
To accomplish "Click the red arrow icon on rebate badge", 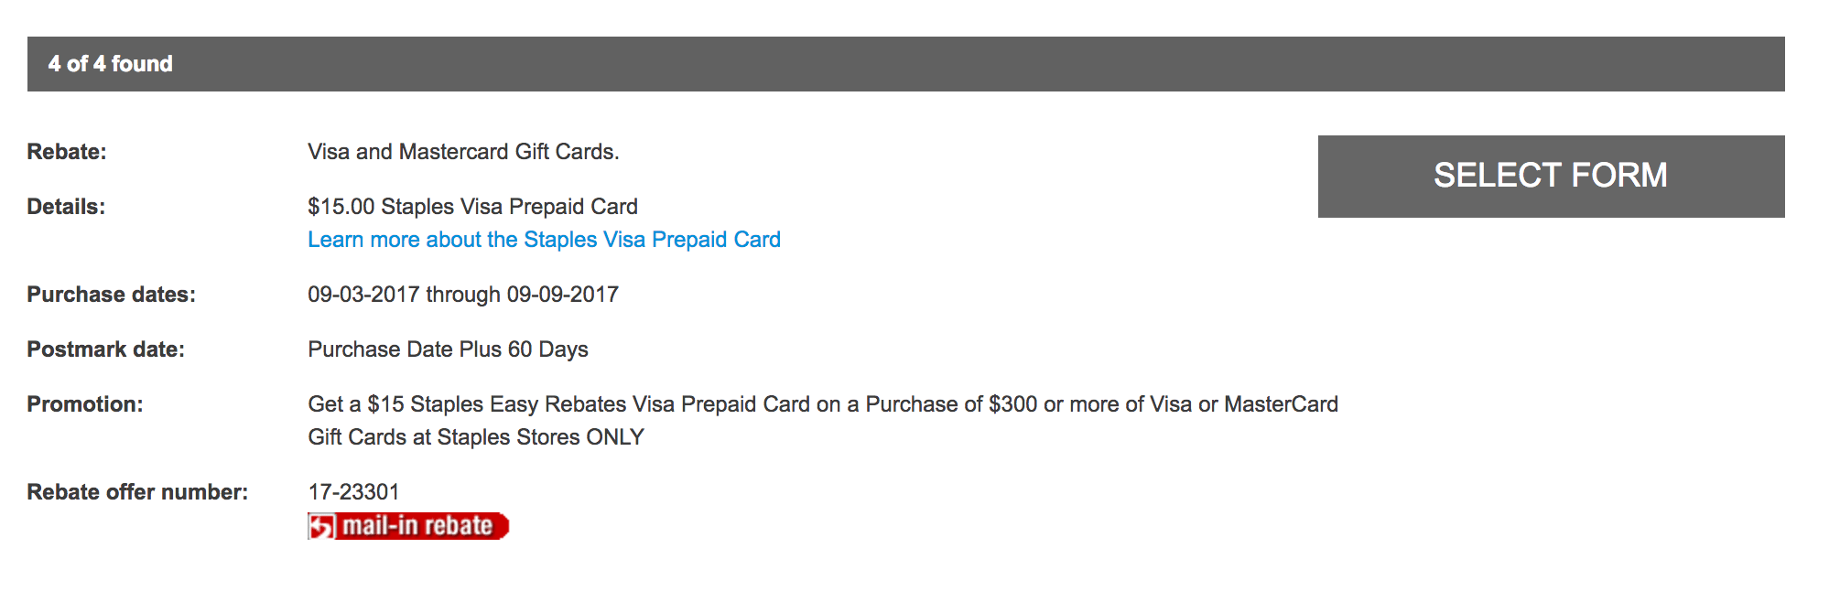I will 321,526.
